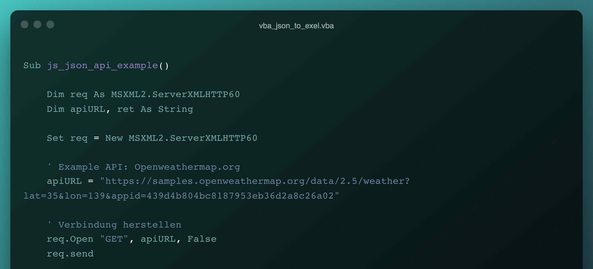Click the appid query string line
The height and width of the screenshot is (269, 593).
coord(181,196)
